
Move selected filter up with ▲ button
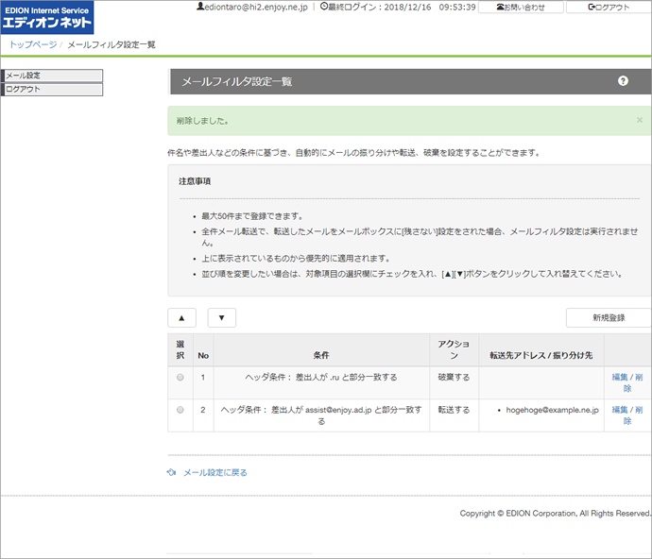coord(181,318)
